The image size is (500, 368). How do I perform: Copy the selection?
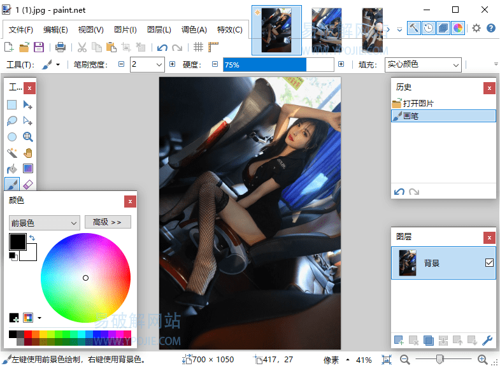coord(97,48)
